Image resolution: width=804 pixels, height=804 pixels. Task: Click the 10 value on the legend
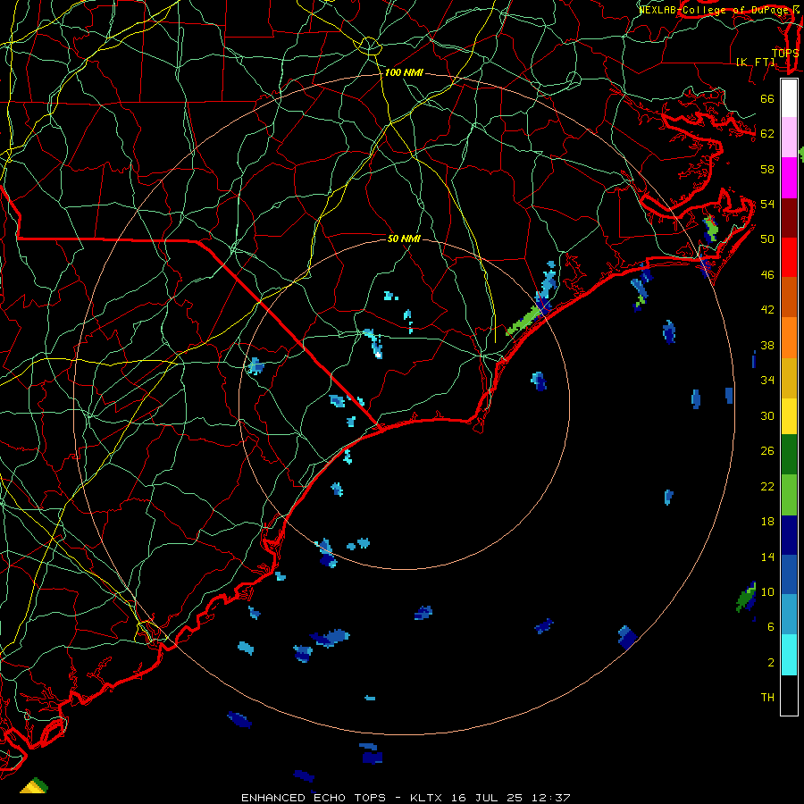767,591
